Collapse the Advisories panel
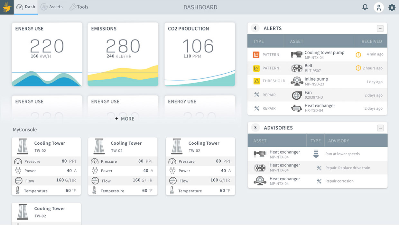 [x=380, y=128]
